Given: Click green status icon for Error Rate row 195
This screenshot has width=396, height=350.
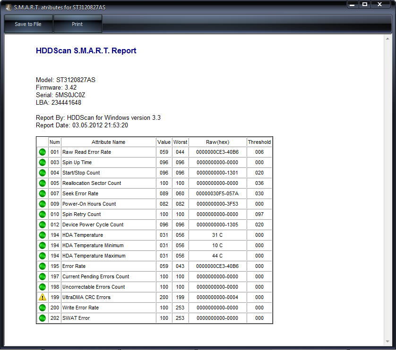Looking at the screenshot, I should tap(43, 266).
